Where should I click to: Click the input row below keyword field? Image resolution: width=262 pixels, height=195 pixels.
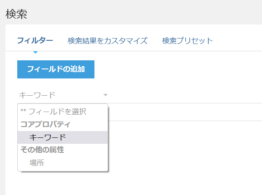(x=185, y=112)
